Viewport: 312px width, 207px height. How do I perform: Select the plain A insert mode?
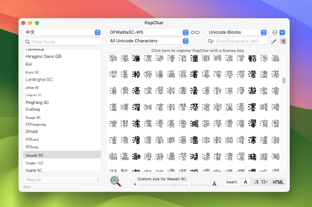(x=246, y=182)
